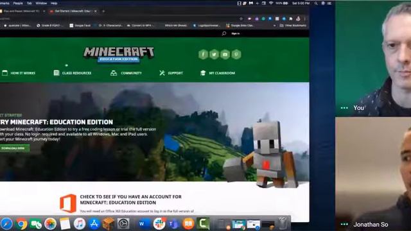Open the People menu
This screenshot has height=231, width=411.
tap(18, 3)
